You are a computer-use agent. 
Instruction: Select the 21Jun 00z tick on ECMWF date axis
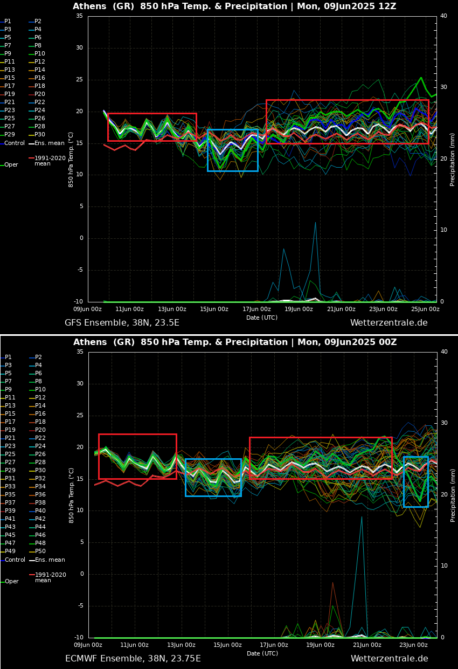click(x=367, y=645)
